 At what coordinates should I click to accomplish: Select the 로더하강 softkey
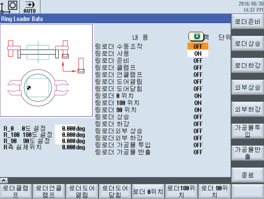click(x=247, y=65)
